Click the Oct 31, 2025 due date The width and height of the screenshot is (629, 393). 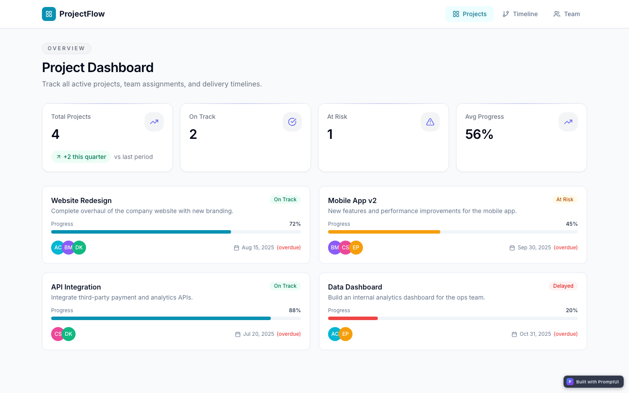click(535, 334)
